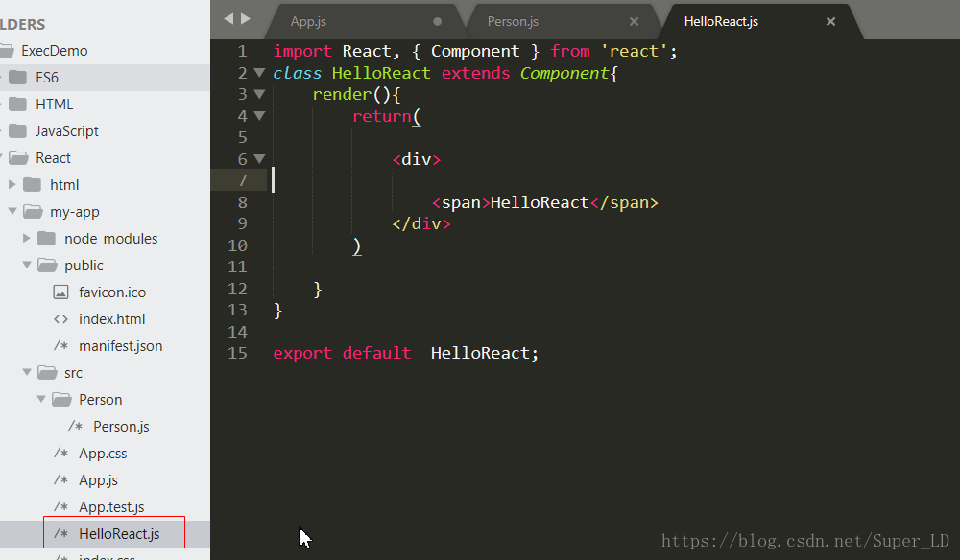This screenshot has width=960, height=560.
Task: Click the src folder icon
Action: (47, 372)
